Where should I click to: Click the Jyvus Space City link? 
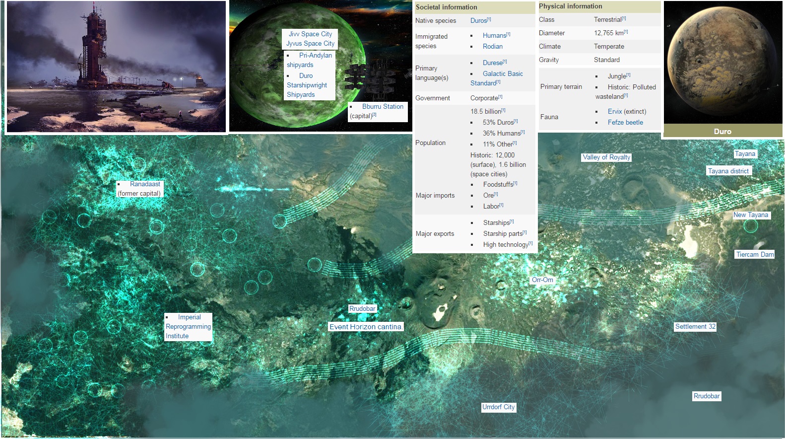(310, 44)
